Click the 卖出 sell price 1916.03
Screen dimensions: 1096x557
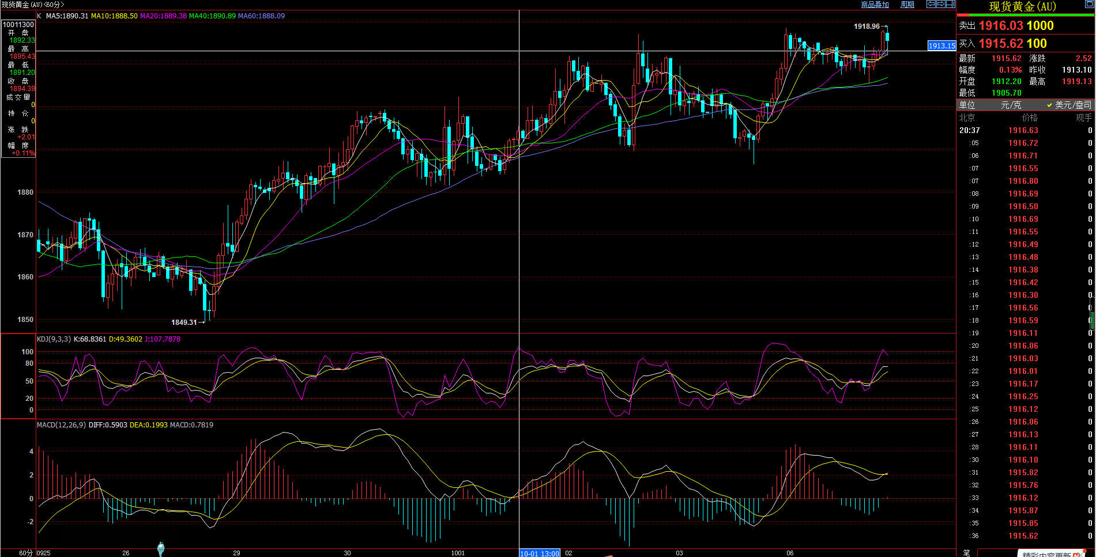(x=1000, y=26)
